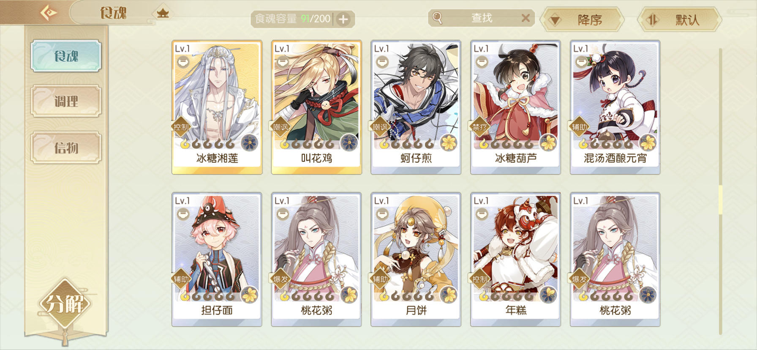Open the 默认 sorting dropdown

680,19
